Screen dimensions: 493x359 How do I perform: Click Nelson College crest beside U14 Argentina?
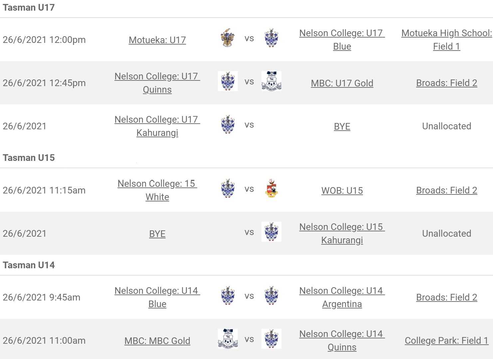click(x=271, y=296)
